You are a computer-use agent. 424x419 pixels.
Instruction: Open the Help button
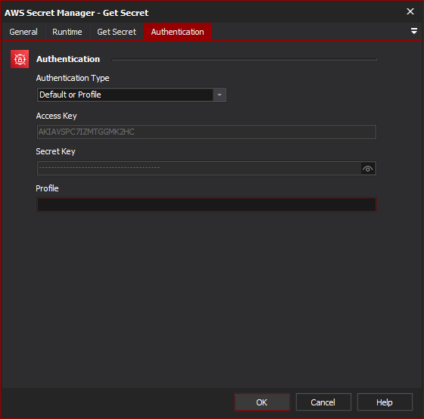385,402
